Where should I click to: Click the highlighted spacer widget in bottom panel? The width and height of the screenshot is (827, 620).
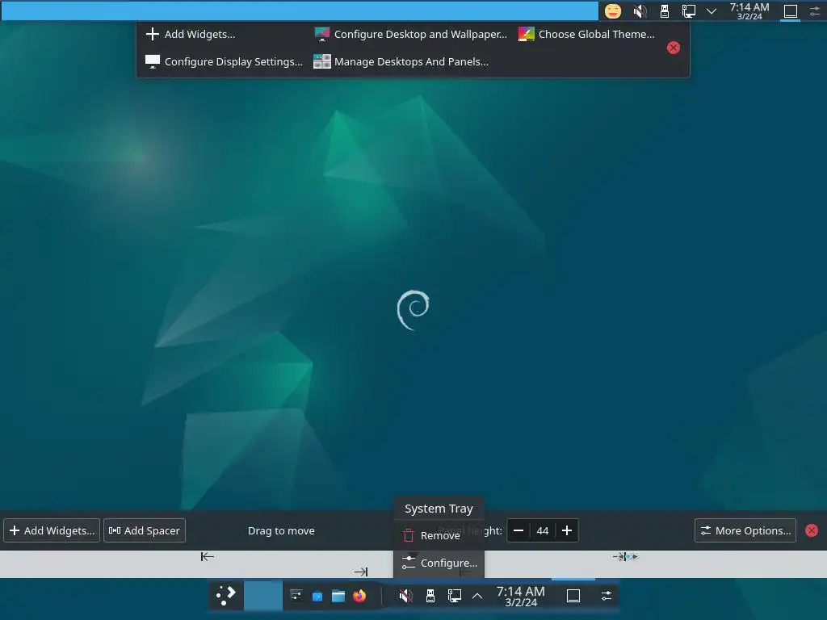(262, 596)
